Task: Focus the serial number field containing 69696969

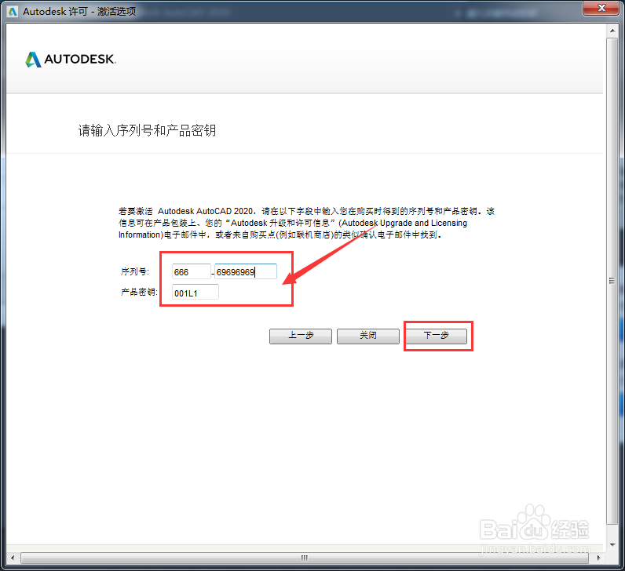Action: pyautogui.click(x=246, y=271)
